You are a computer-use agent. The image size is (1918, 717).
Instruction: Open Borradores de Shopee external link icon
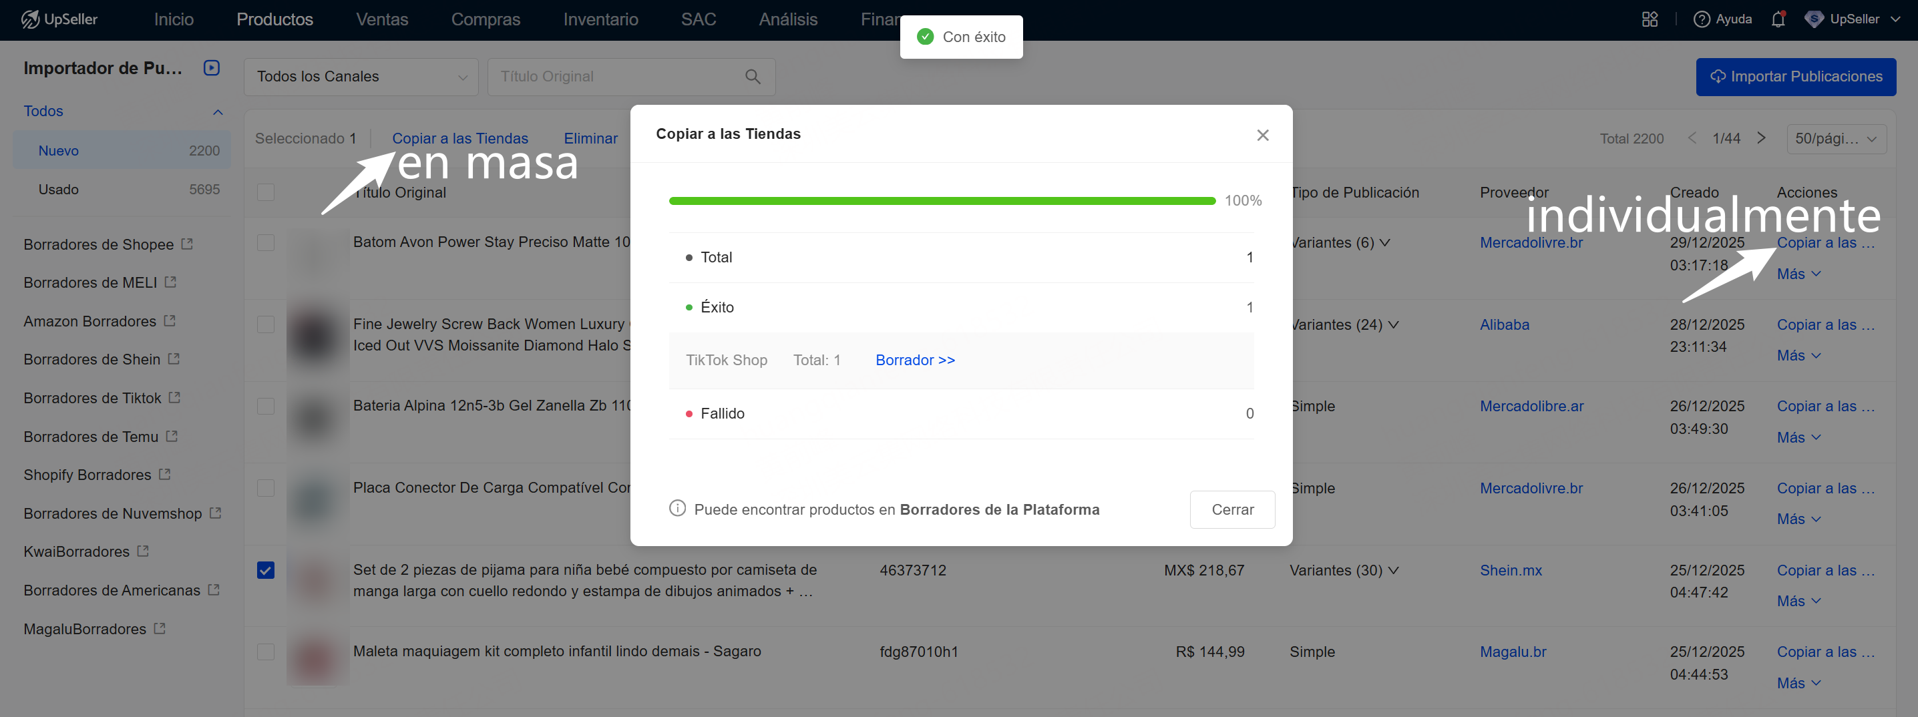coord(188,244)
